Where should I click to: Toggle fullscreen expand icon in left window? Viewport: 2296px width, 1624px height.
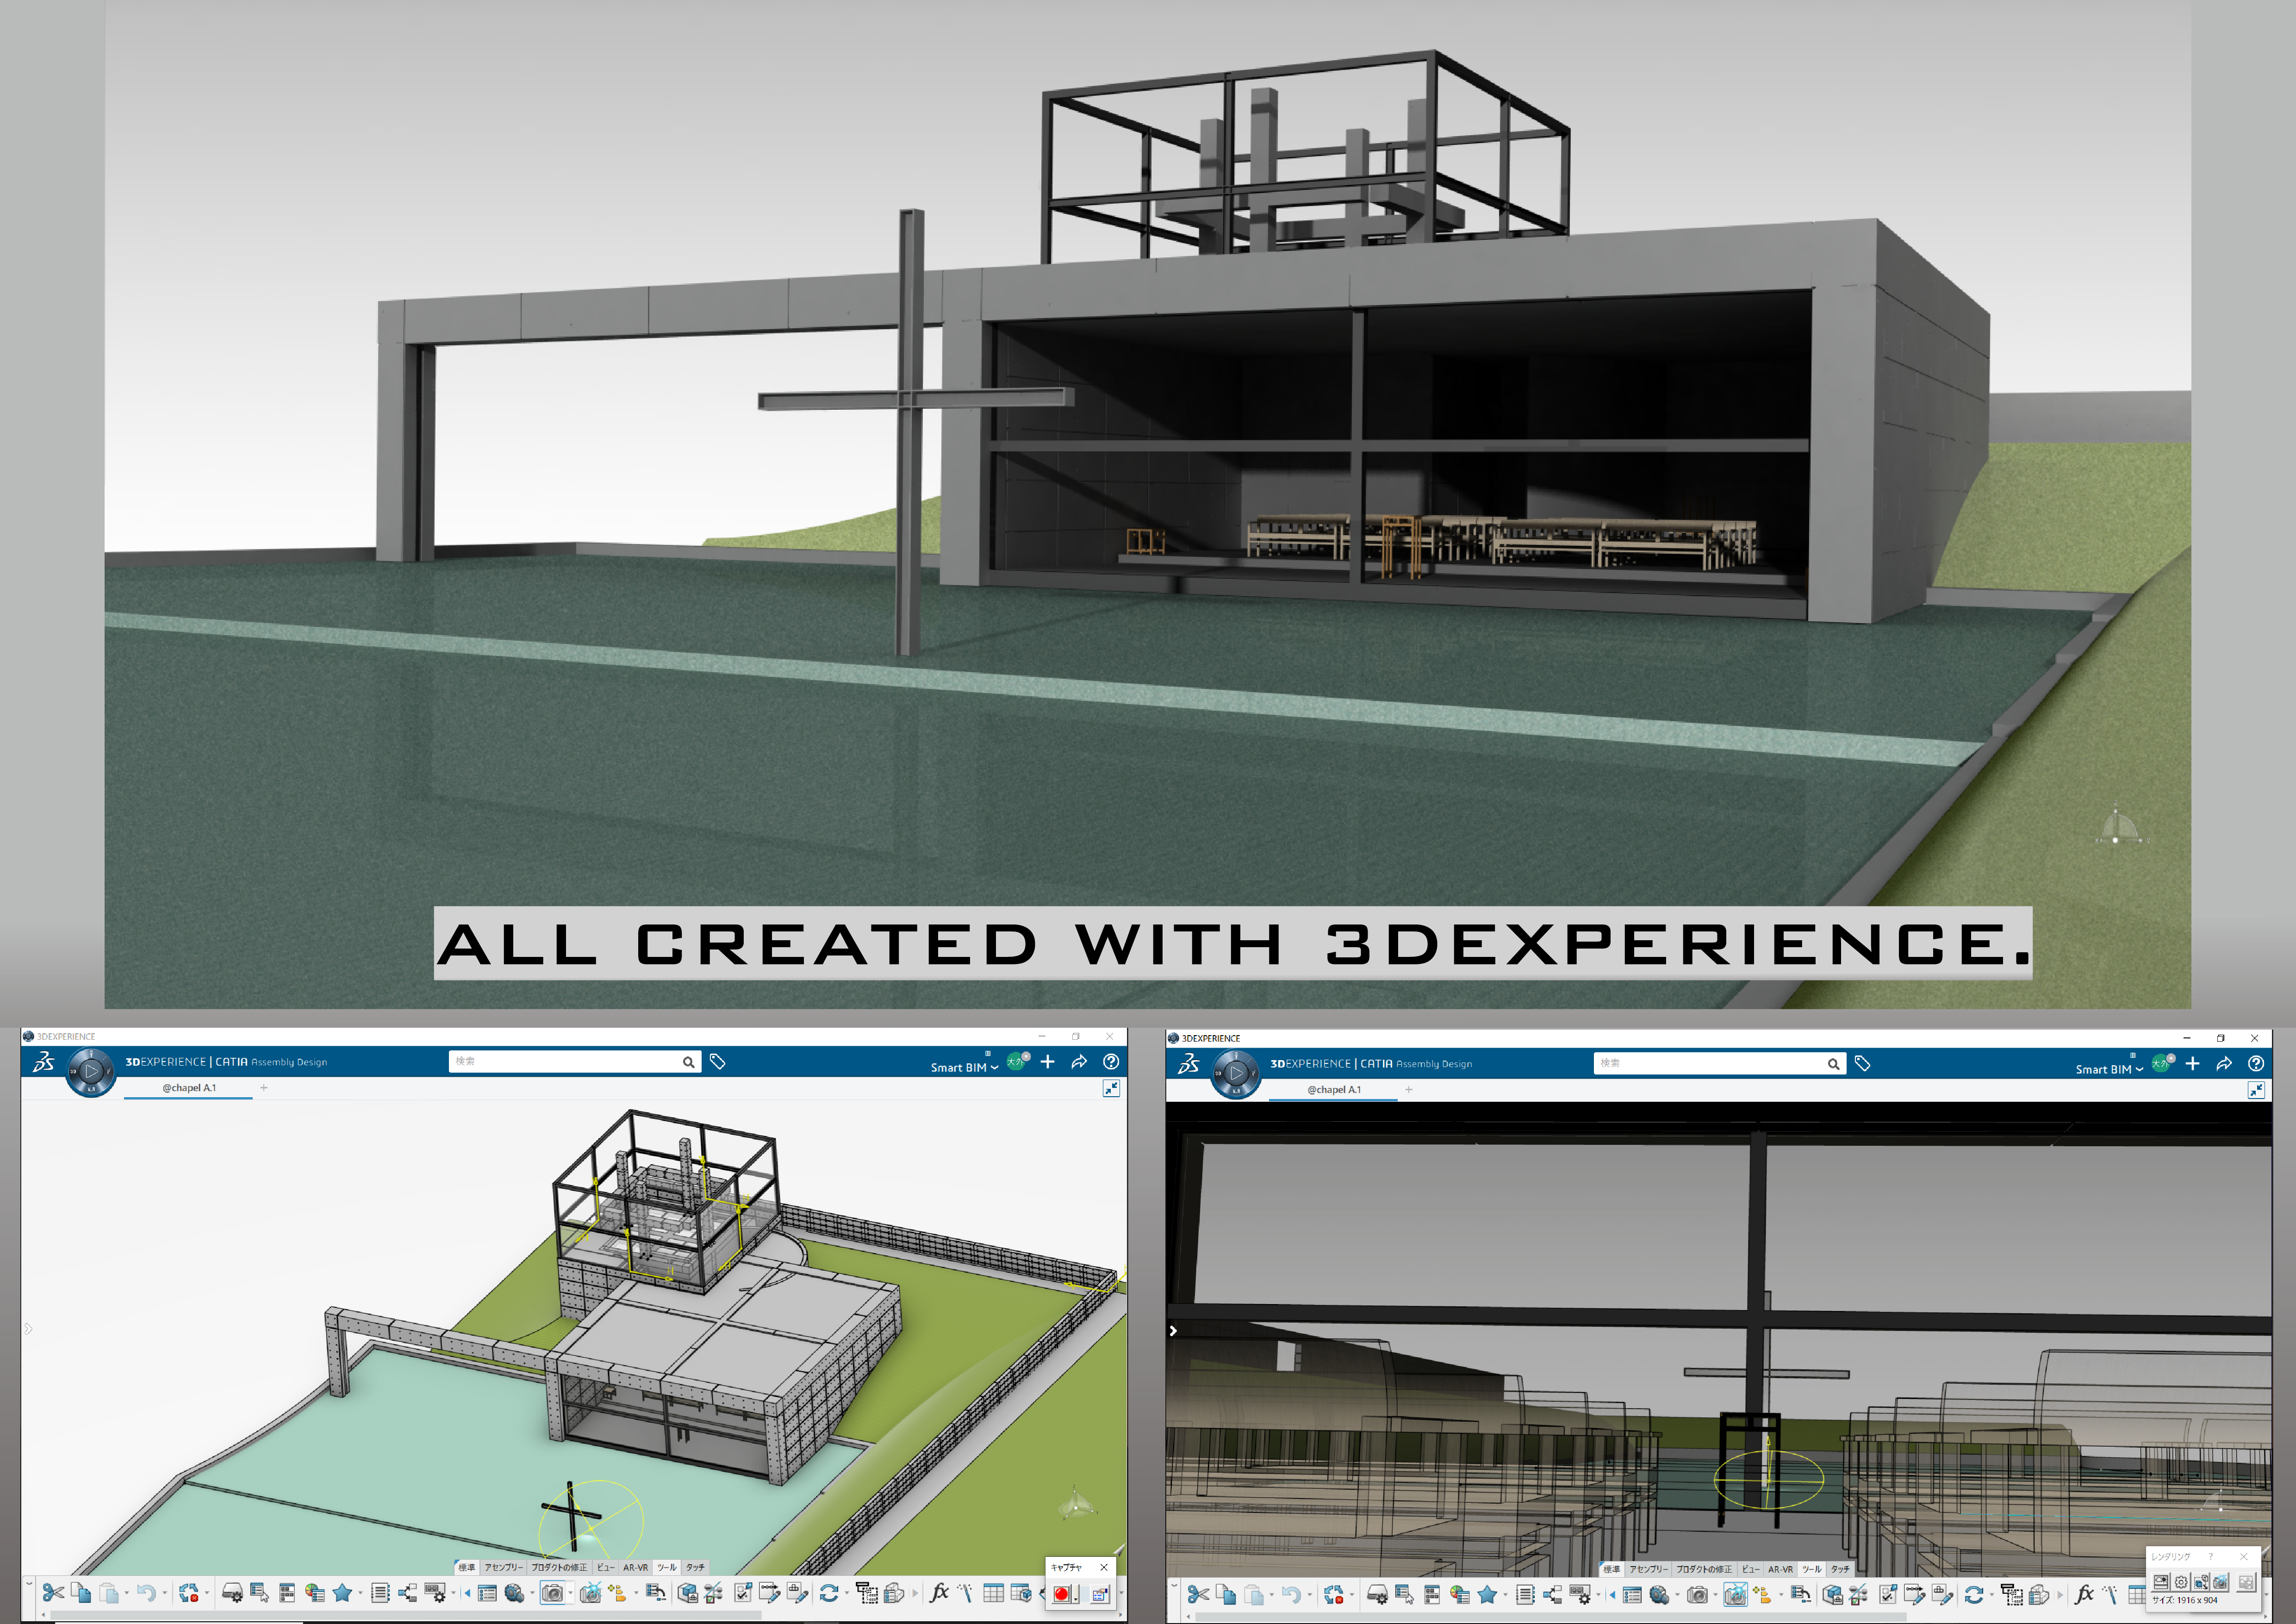[1111, 1088]
